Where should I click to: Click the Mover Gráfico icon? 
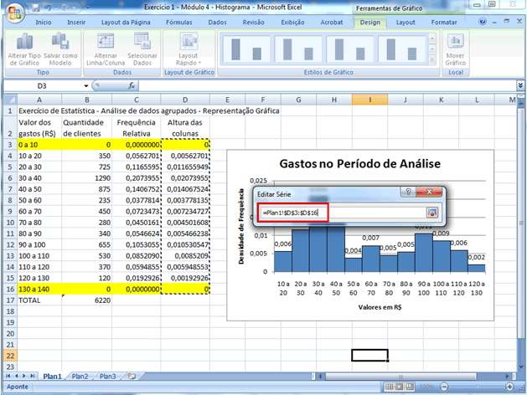[x=455, y=43]
